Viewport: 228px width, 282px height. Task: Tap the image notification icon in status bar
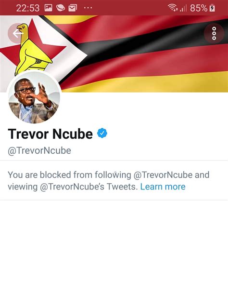[49, 8]
